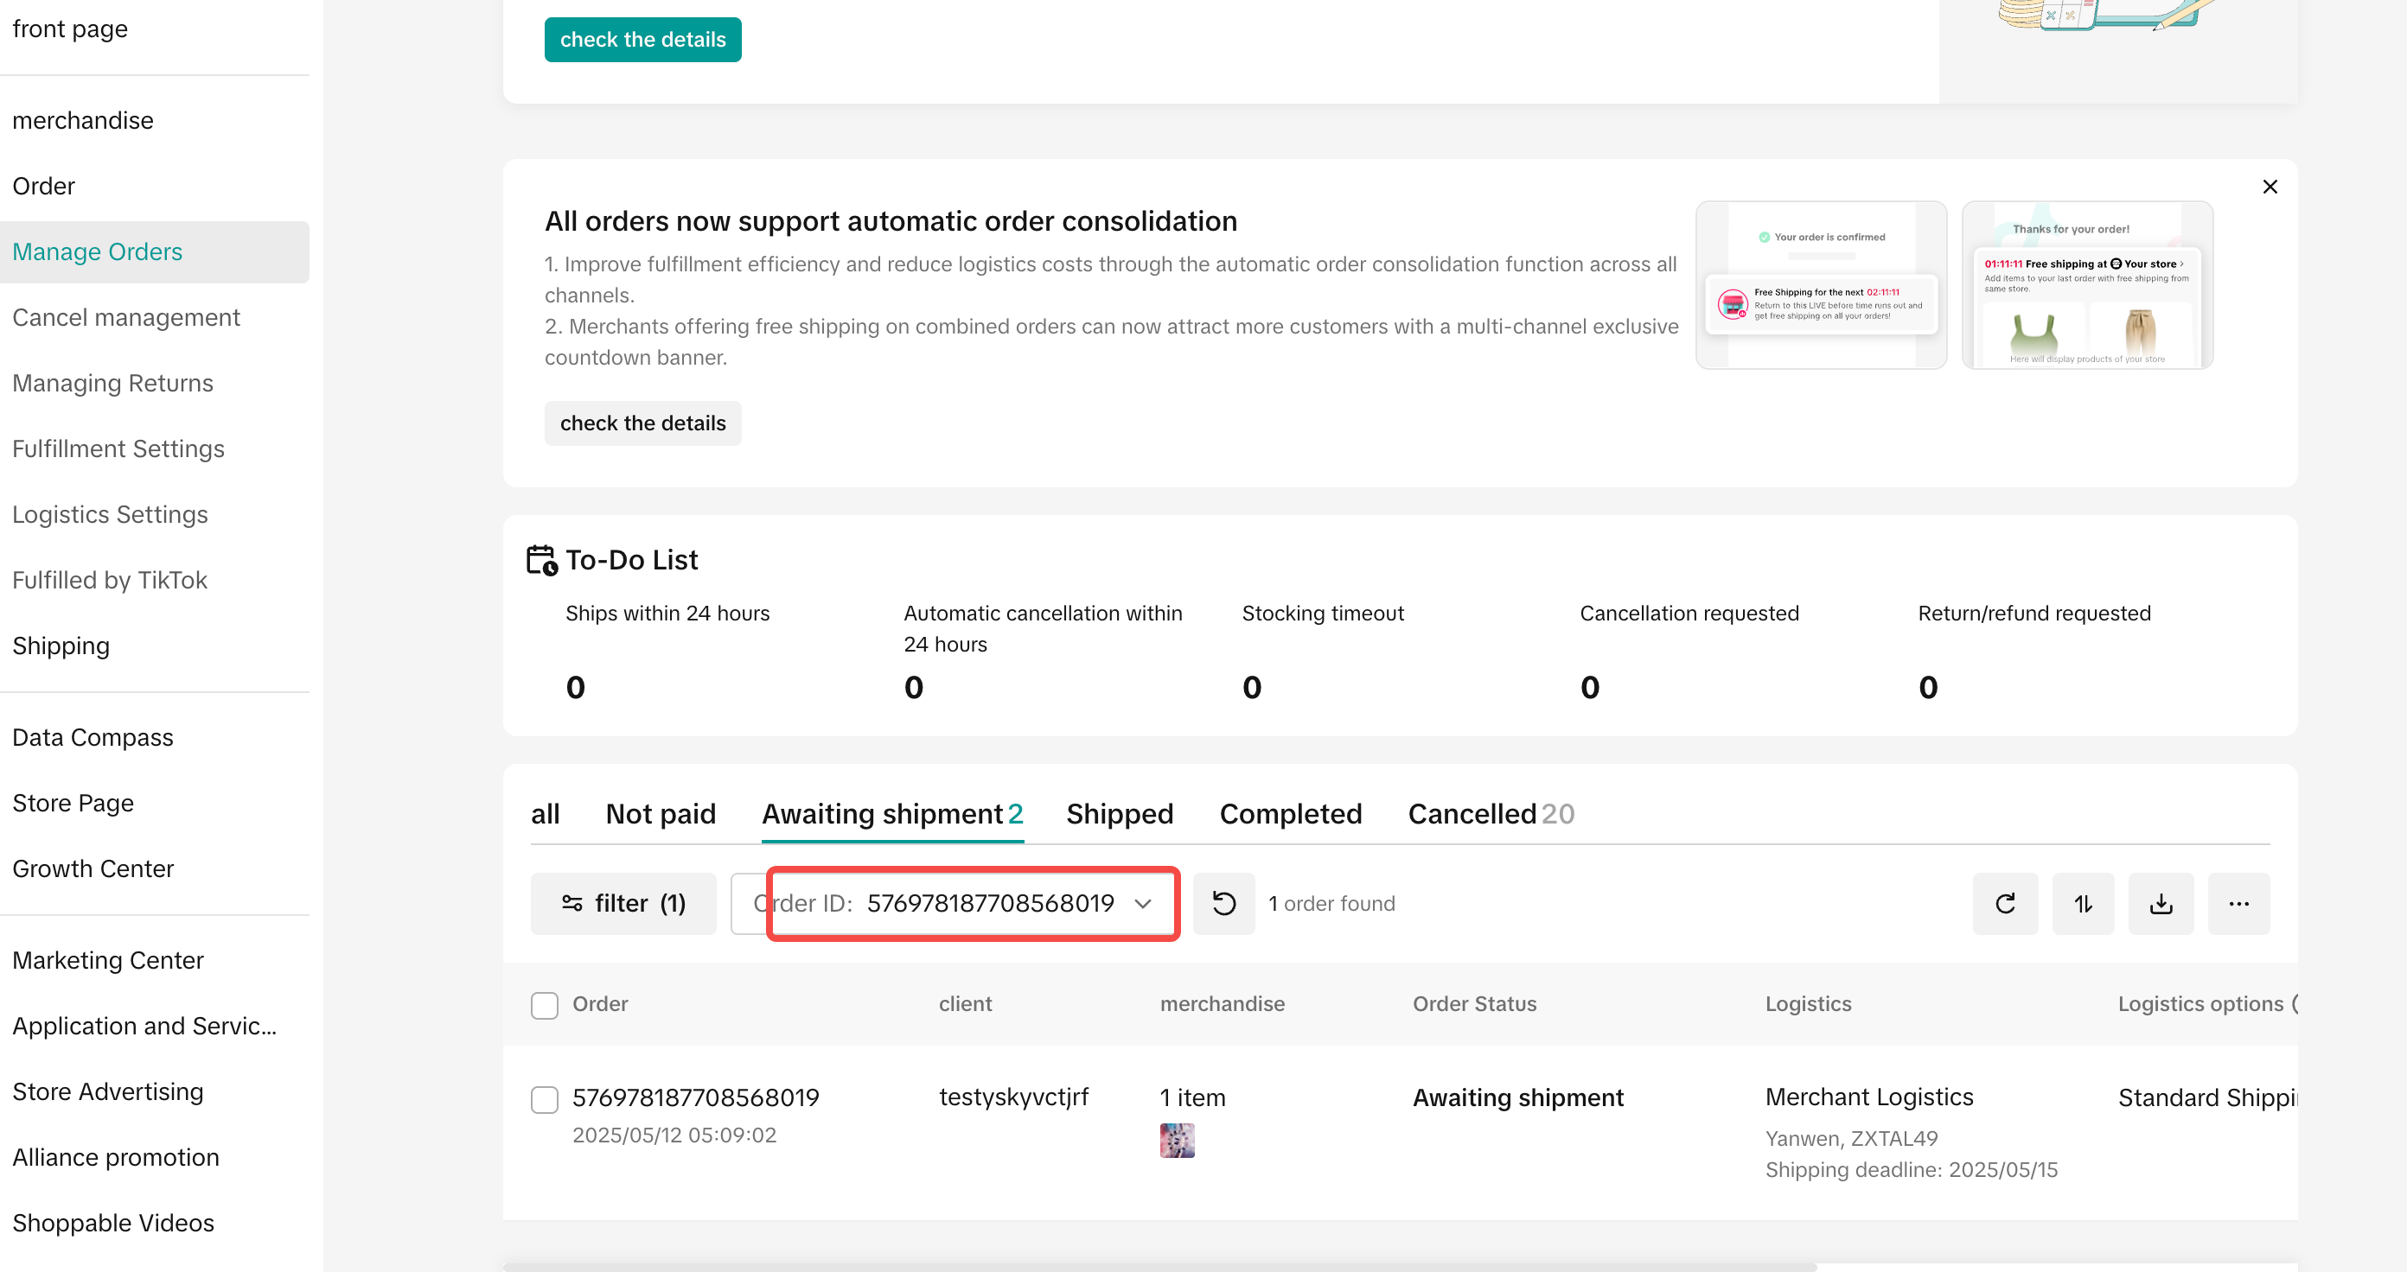Check the select-all Order header checkbox
The image size is (2407, 1272).
coord(545,1005)
